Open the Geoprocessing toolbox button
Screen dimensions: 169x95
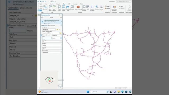point(78,8)
